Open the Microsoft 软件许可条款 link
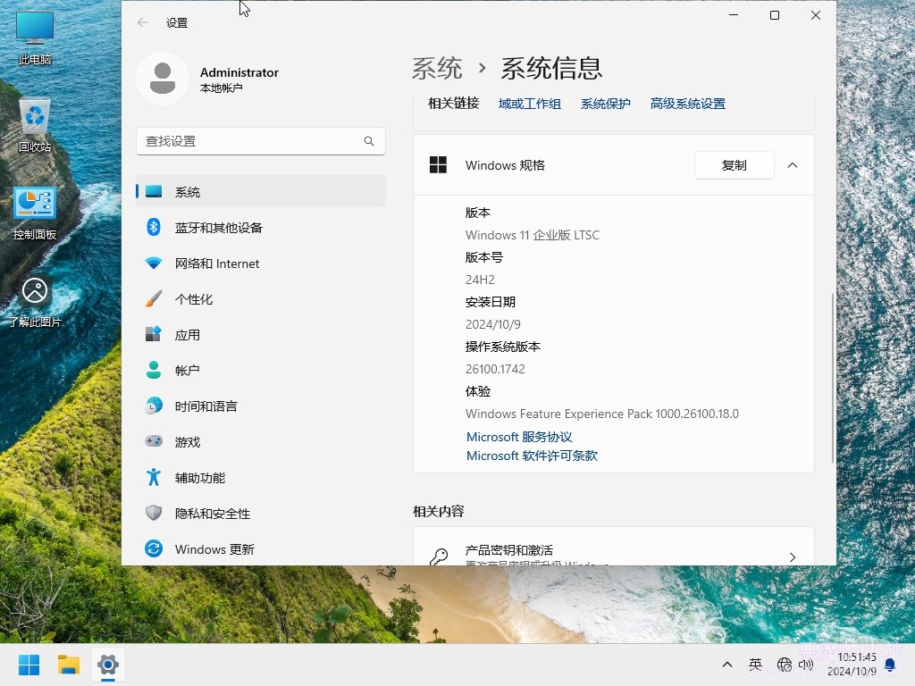This screenshot has width=915, height=686. 533,456
